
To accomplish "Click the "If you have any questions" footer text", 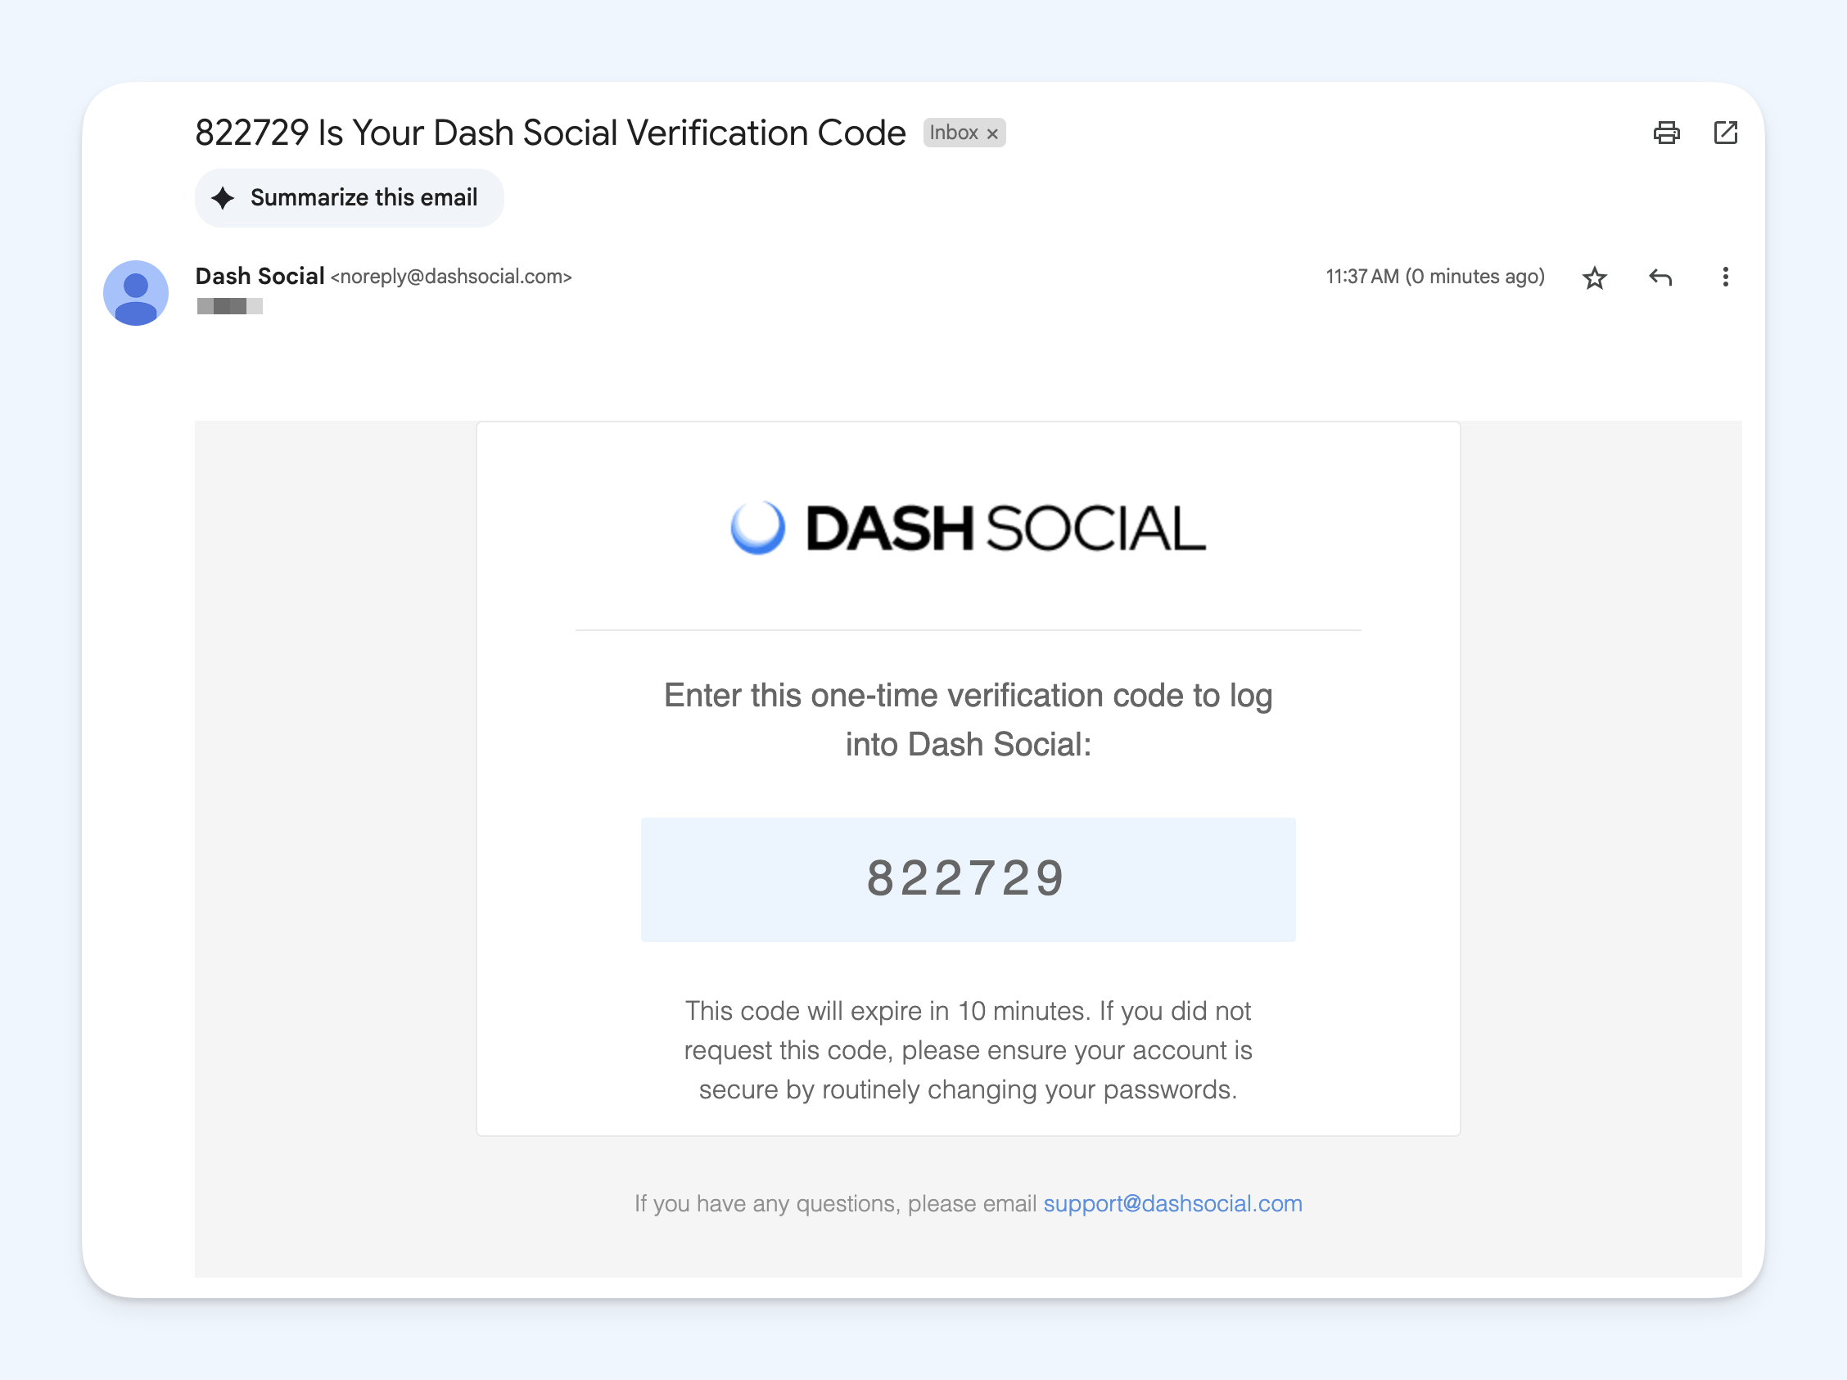I will click(x=835, y=1203).
